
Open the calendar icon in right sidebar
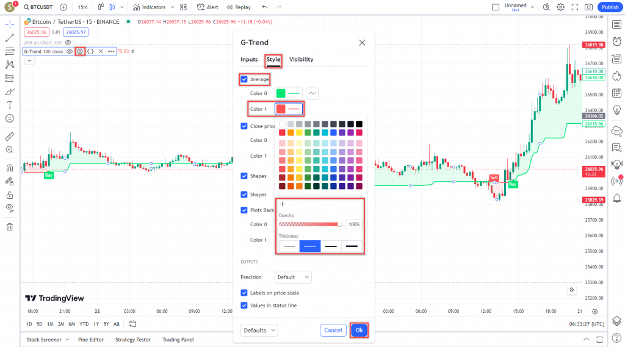[x=616, y=93]
